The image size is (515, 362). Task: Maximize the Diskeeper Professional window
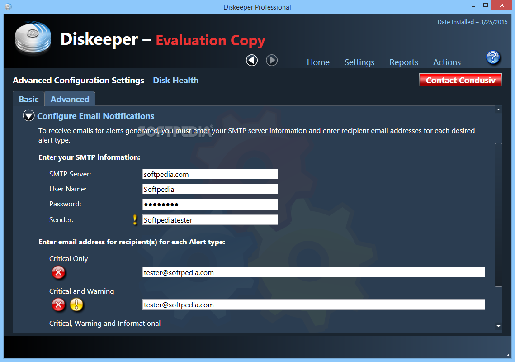[x=486, y=5]
